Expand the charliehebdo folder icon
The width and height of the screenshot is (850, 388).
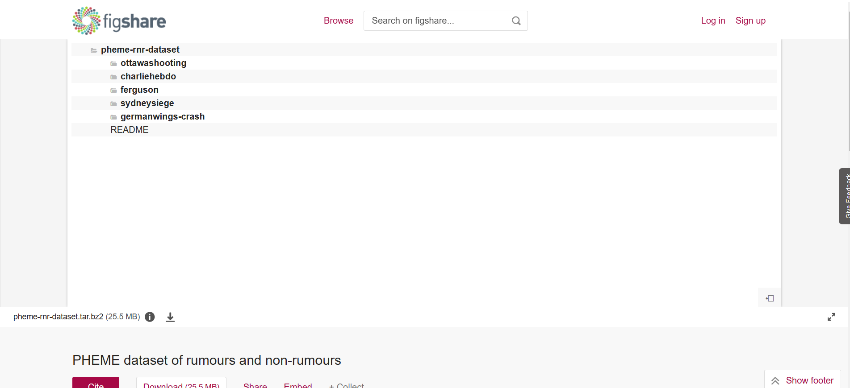[113, 77]
